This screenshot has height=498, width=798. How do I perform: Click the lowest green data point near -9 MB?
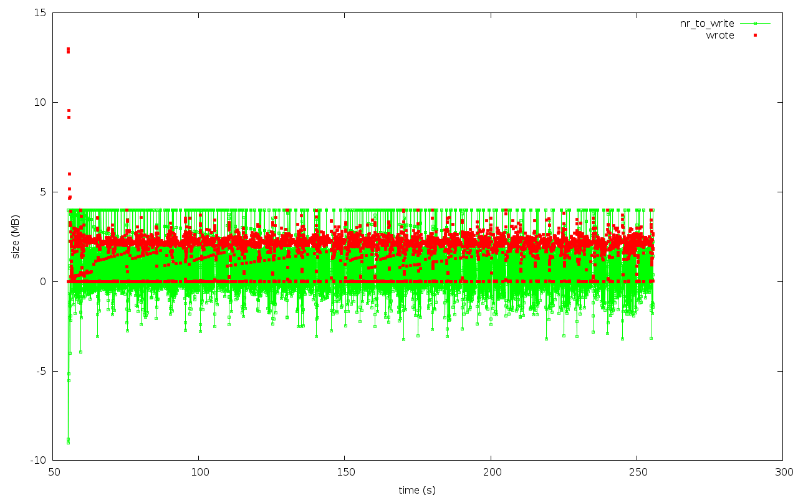[x=68, y=442]
